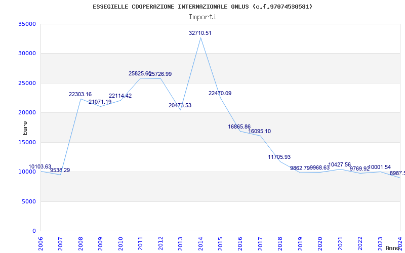Click the 10000 y-axis tick label

[27, 172]
